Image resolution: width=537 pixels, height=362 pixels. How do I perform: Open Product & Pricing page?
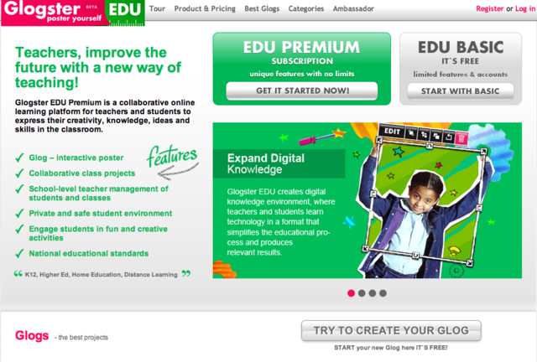point(205,8)
